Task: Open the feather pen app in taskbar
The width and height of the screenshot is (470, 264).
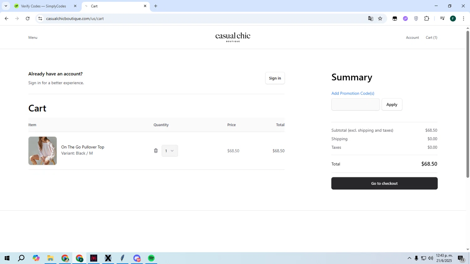Action: click(123, 258)
